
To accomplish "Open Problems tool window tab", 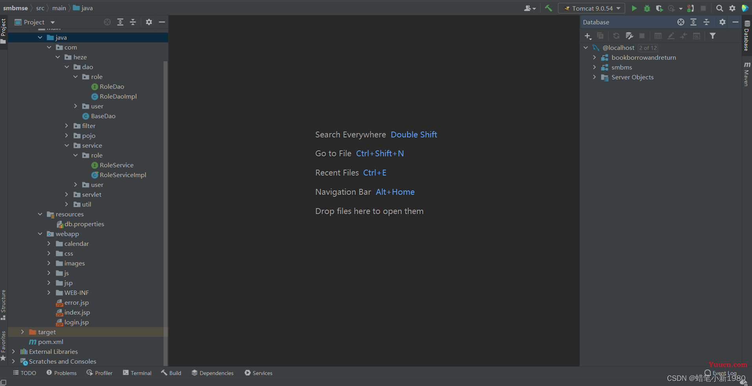I will 62,373.
